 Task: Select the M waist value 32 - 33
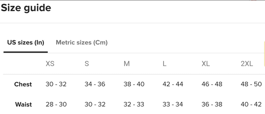(134, 104)
